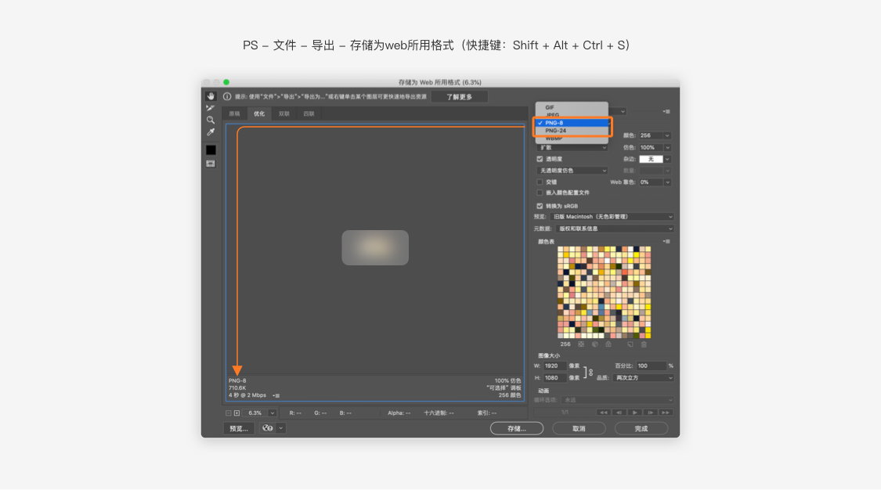
Task: Click the 了解更多 button
Action: [459, 97]
